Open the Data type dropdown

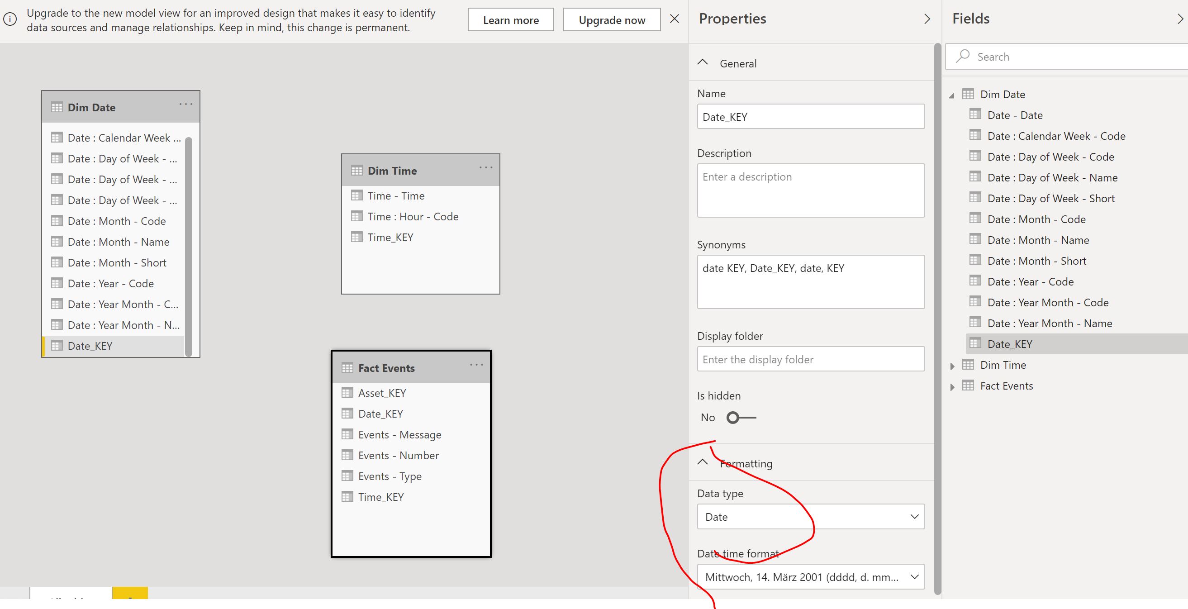[x=811, y=517]
